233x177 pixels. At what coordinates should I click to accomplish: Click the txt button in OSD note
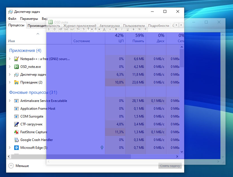[66, 29]
